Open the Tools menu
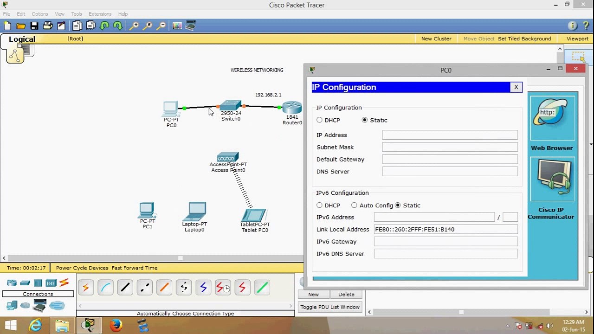This screenshot has height=334, width=594. (77, 14)
